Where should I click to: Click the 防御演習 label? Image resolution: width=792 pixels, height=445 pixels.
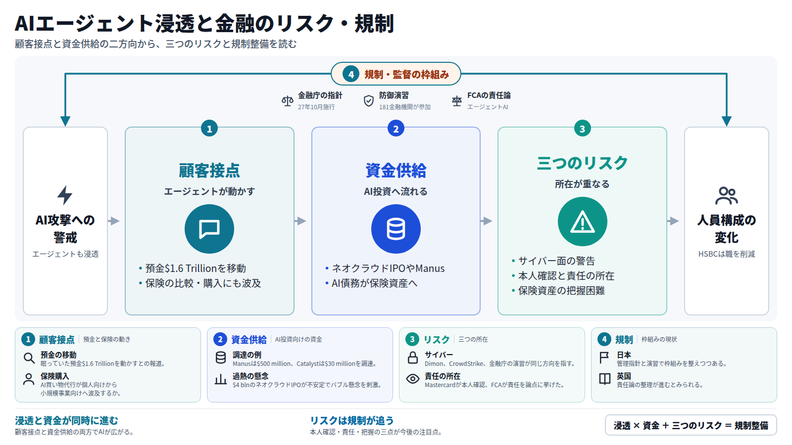pos(394,95)
